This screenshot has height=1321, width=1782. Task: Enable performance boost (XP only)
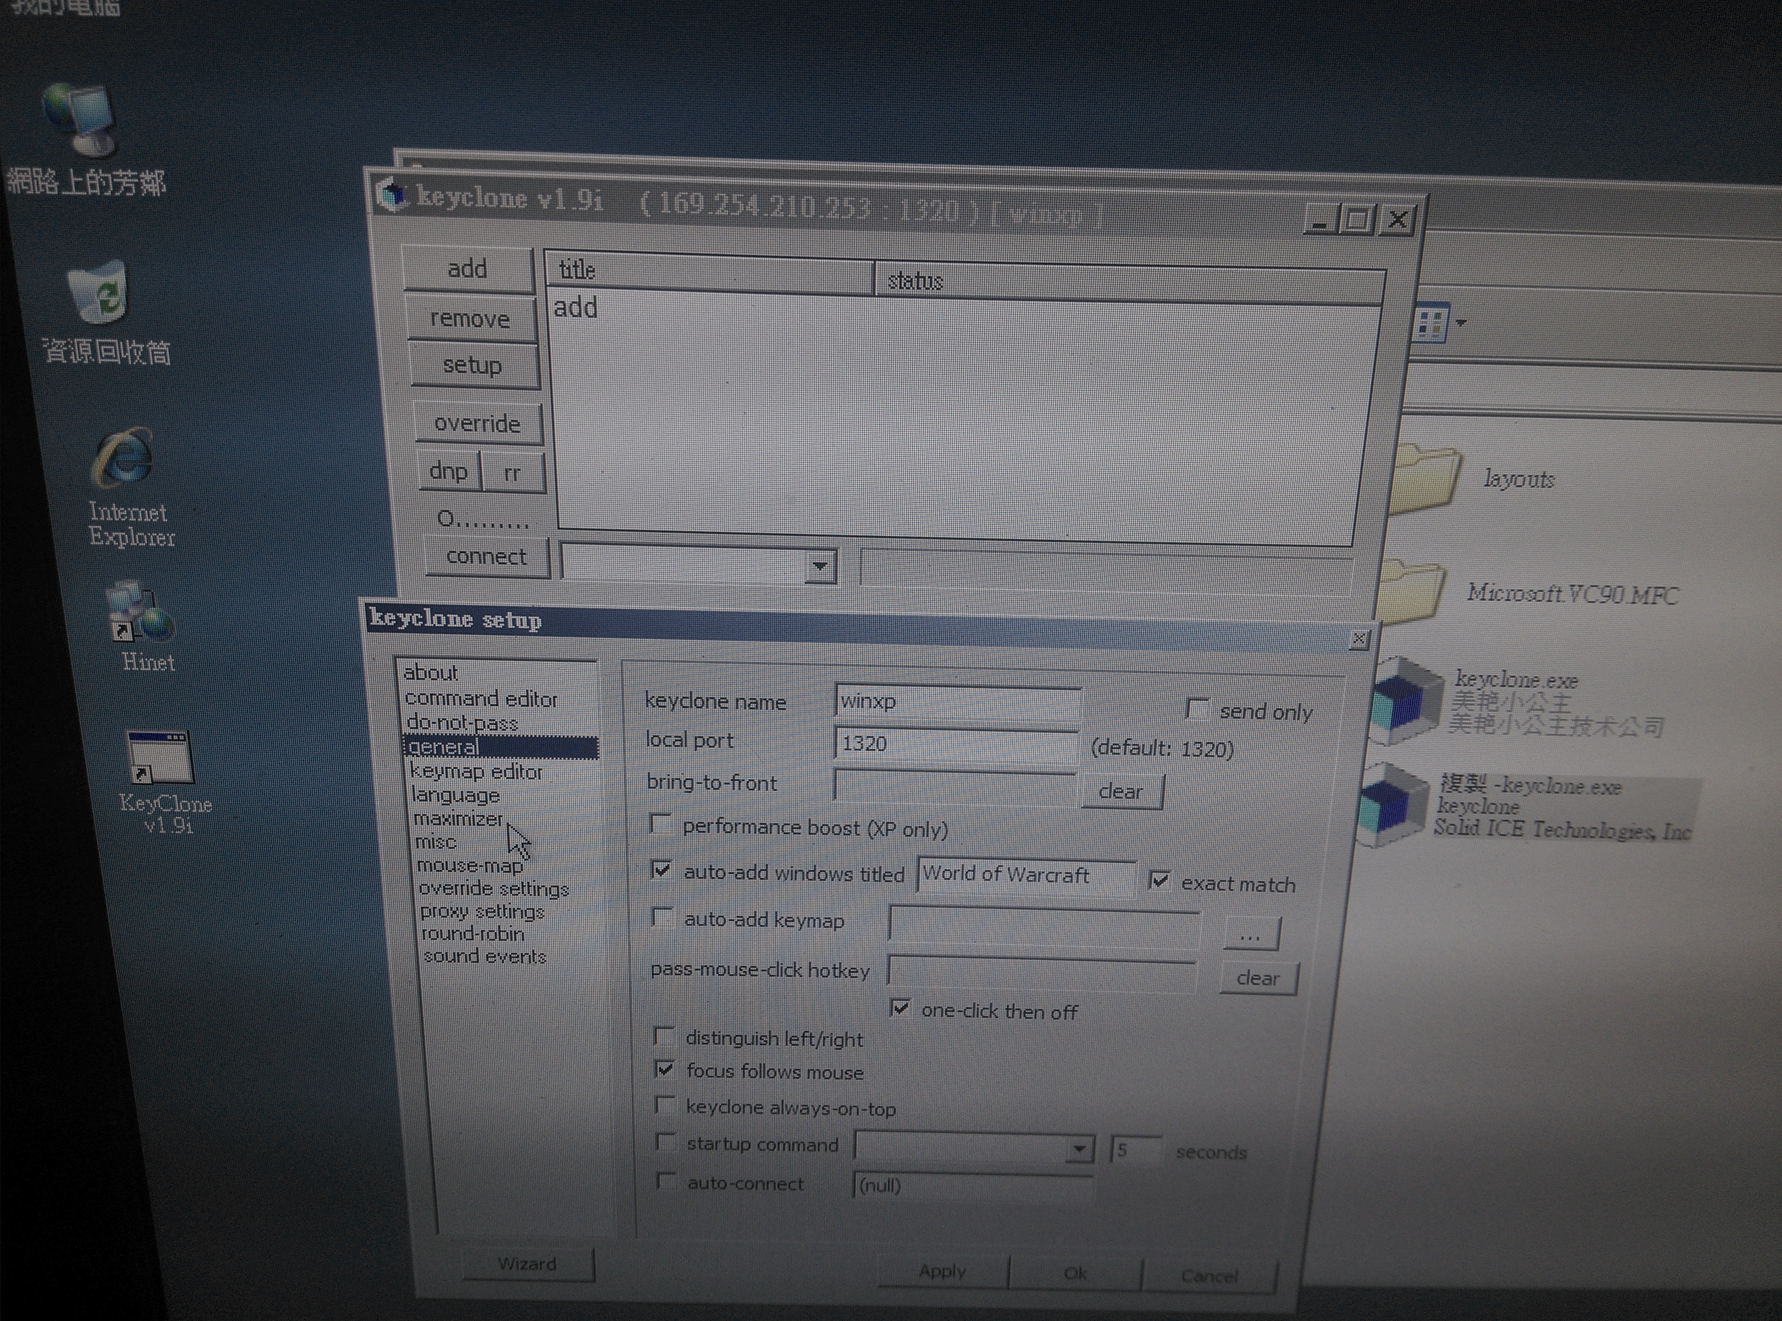coord(661,824)
